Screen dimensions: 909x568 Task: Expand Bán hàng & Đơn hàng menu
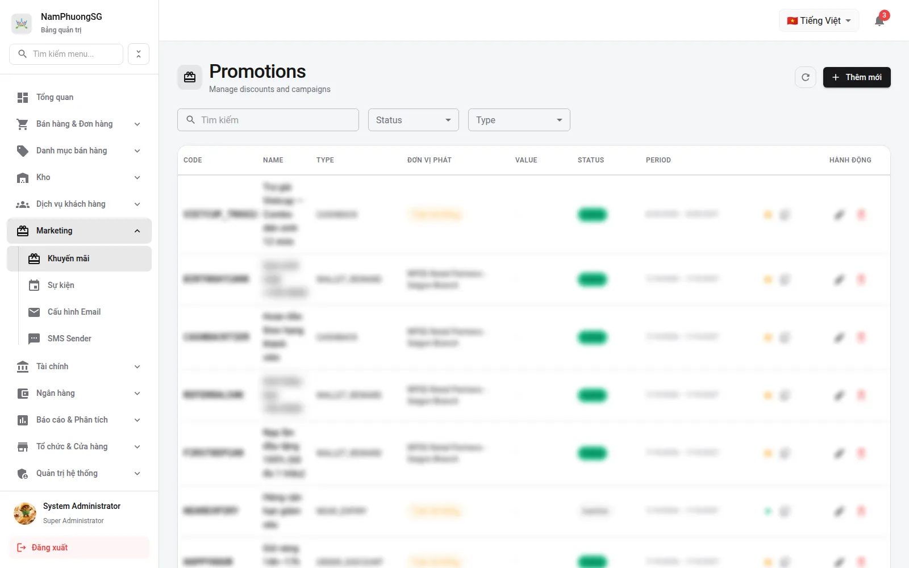[79, 124]
